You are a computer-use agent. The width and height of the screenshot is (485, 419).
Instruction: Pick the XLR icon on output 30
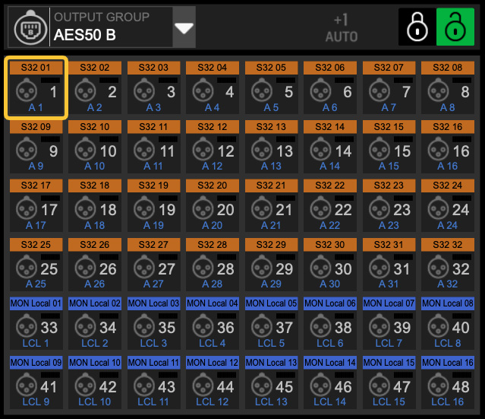(x=320, y=268)
